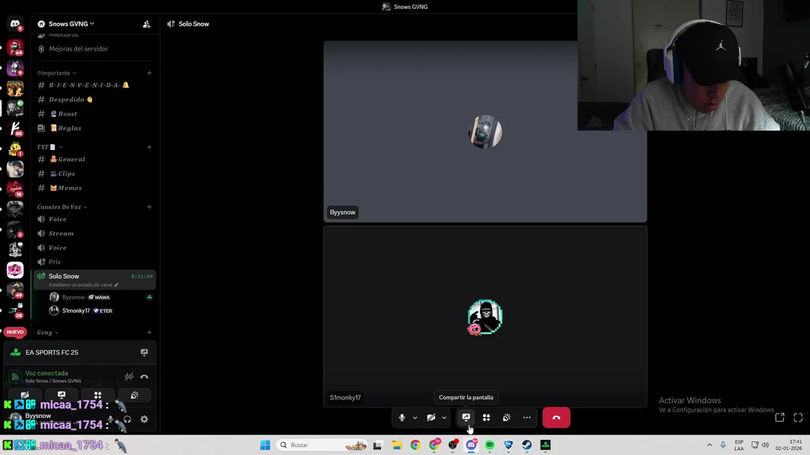Open Voz conectada connection details
Viewport: 810px width, 455px height.
[46, 373]
